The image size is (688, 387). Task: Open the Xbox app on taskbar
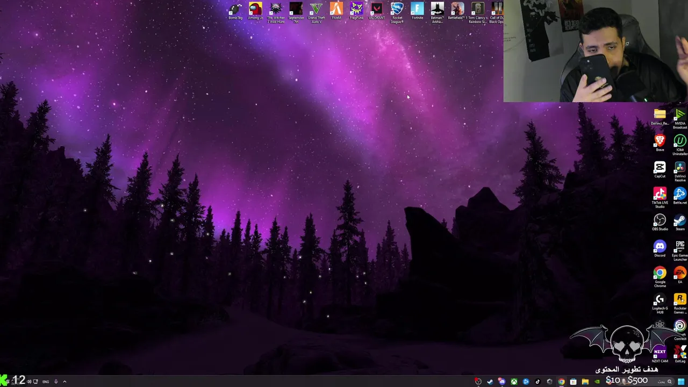[514, 382]
